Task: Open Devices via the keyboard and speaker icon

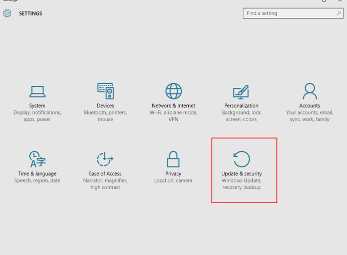Action: (105, 91)
